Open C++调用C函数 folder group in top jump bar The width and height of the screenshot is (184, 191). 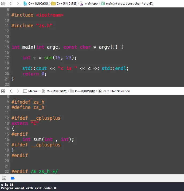pyautogui.click(x=66, y=3)
